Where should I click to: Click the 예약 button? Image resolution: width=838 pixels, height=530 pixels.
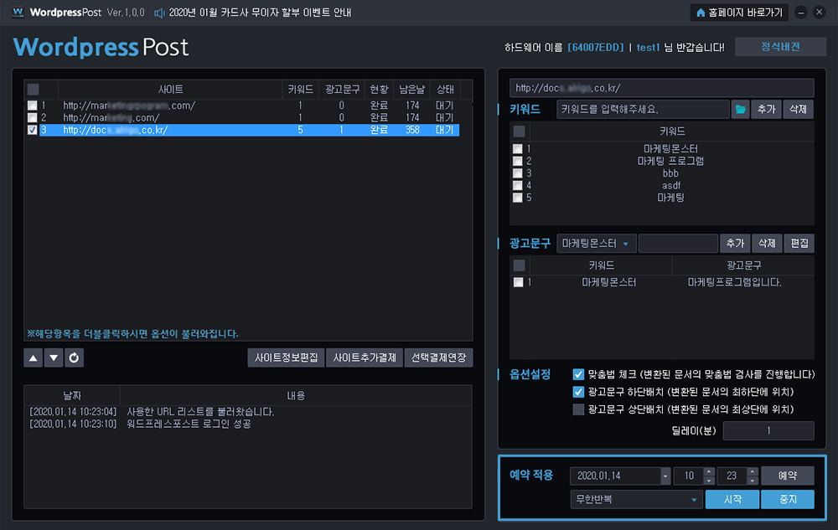click(788, 476)
